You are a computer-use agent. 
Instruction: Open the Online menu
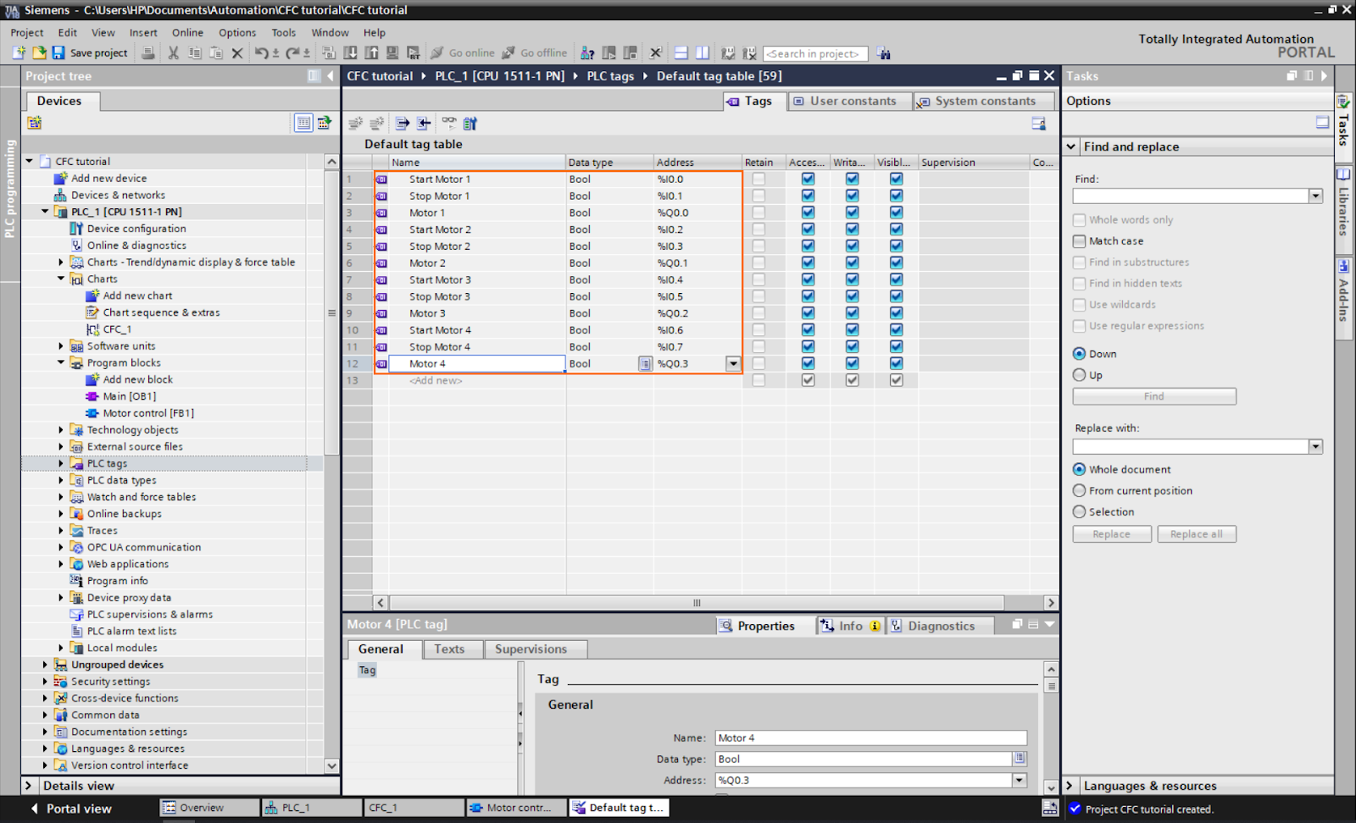[x=186, y=32]
